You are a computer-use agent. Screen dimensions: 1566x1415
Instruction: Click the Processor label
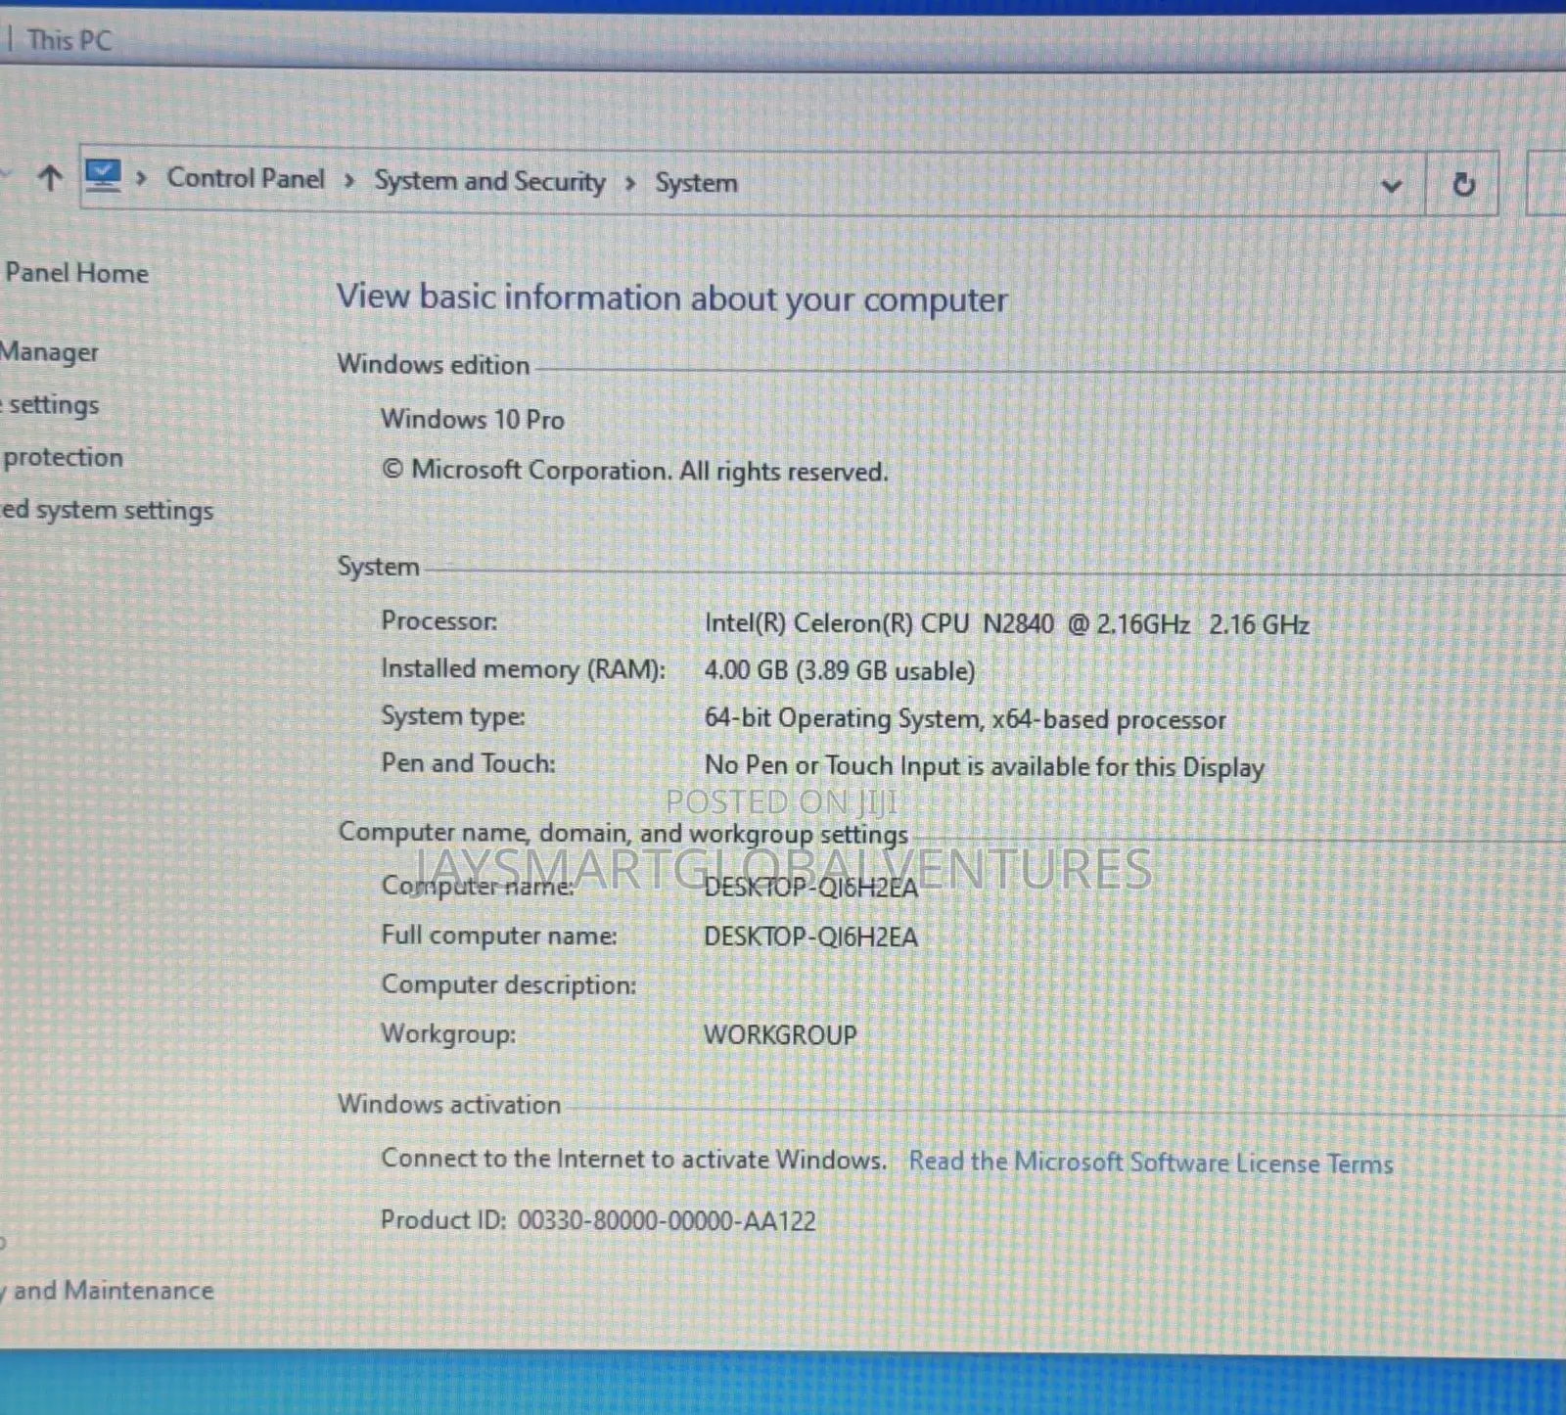click(439, 620)
